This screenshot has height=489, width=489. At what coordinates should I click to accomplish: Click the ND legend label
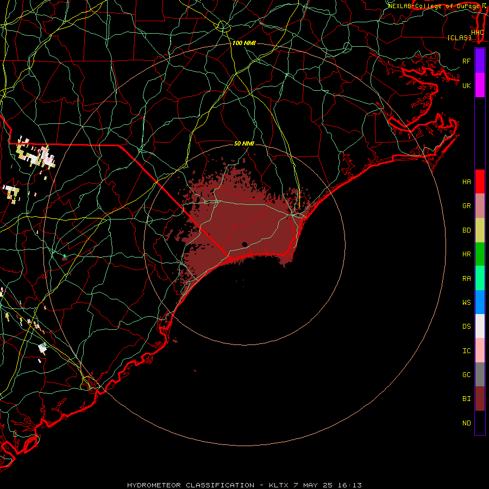[x=466, y=423]
